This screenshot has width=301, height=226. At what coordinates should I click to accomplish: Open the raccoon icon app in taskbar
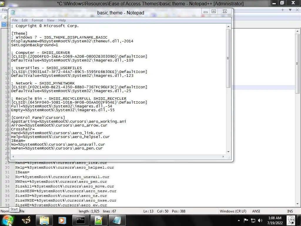(x=26, y=220)
